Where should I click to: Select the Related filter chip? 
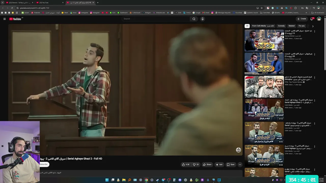pos(292,26)
